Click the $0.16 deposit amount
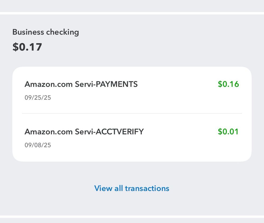Screen dimensions: 264x223 (228, 84)
